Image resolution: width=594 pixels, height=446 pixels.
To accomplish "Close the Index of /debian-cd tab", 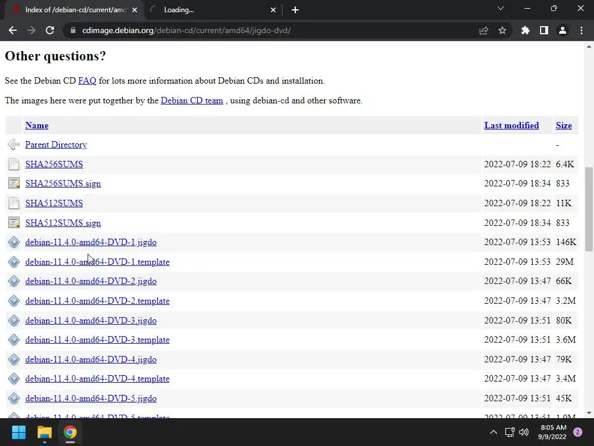I will pos(135,10).
